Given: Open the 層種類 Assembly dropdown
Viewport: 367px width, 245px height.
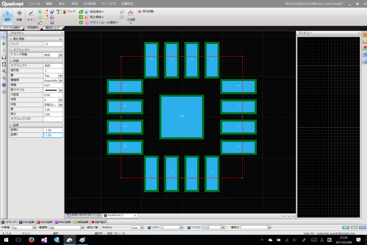Looking at the screenshot, I should [x=61, y=80].
